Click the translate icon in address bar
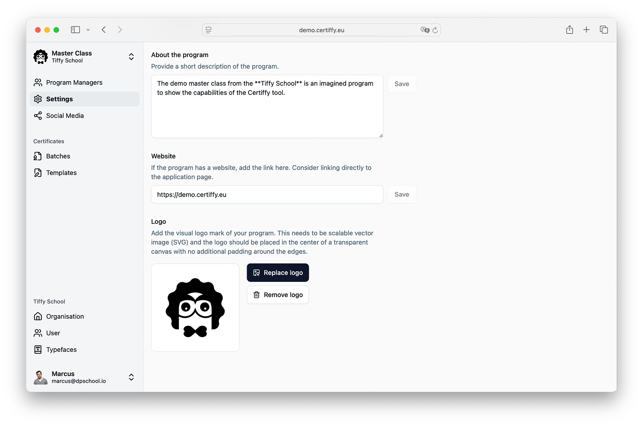Image resolution: width=643 pixels, height=426 pixels. click(x=424, y=29)
